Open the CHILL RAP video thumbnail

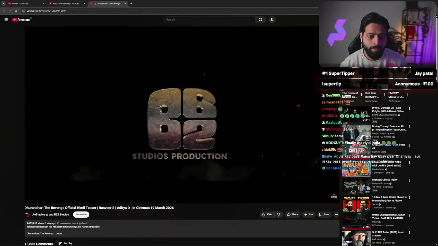[x=356, y=151]
